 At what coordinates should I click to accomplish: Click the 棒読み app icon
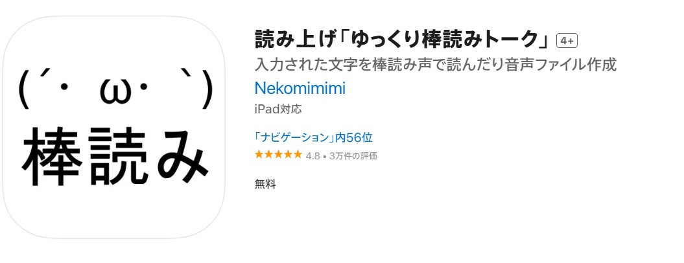tap(114, 128)
